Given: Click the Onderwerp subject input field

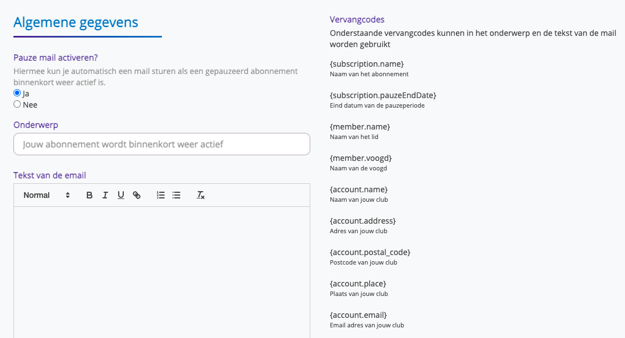Looking at the screenshot, I should (161, 144).
